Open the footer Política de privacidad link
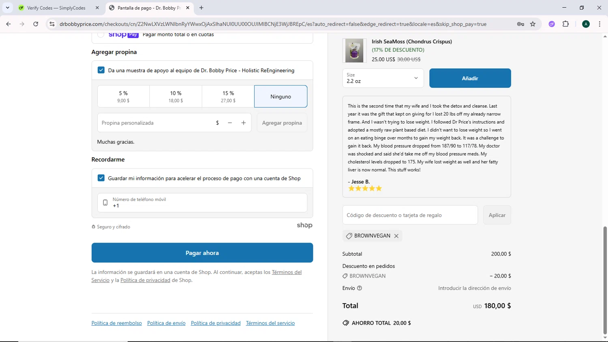Screen dimensions: 608x342 pyautogui.click(x=216, y=323)
